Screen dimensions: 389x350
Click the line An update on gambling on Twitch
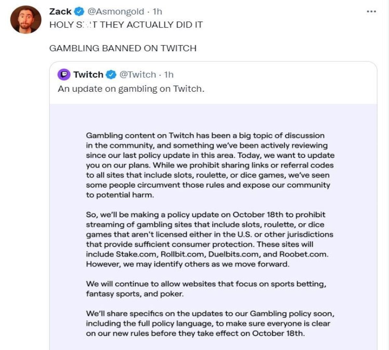pyautogui.click(x=130, y=88)
